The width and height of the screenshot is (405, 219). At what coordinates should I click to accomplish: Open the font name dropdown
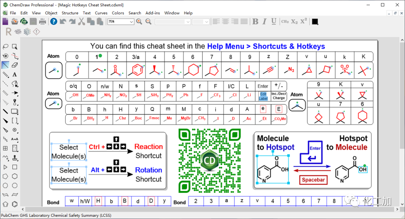(x=188, y=22)
